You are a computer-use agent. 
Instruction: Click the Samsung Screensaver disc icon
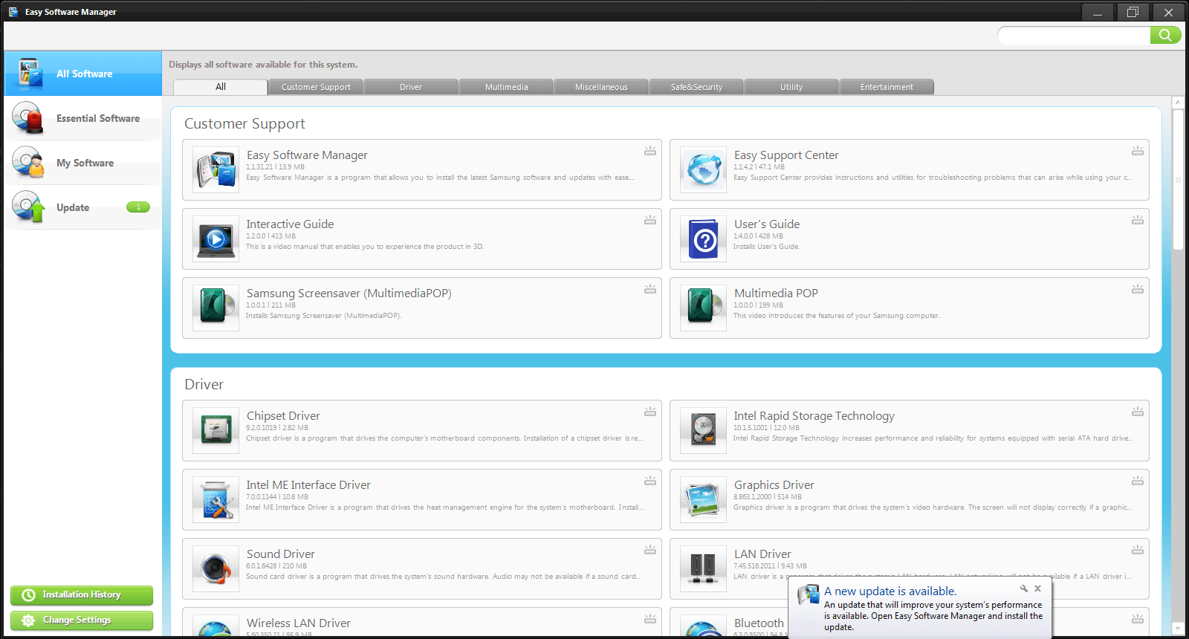(216, 308)
